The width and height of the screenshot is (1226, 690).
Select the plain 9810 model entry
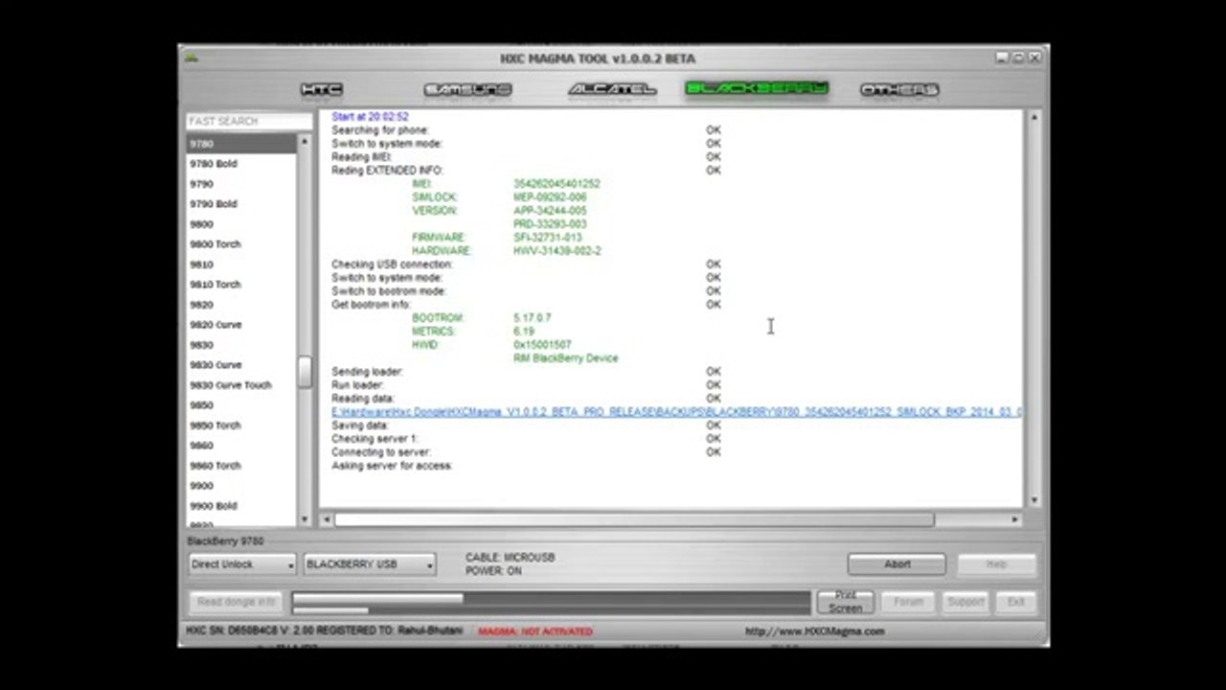pyautogui.click(x=241, y=264)
